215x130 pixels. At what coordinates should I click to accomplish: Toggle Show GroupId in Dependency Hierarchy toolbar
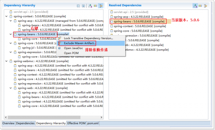(x=96, y=6)
